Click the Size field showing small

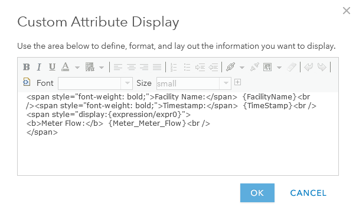pyautogui.click(x=188, y=83)
